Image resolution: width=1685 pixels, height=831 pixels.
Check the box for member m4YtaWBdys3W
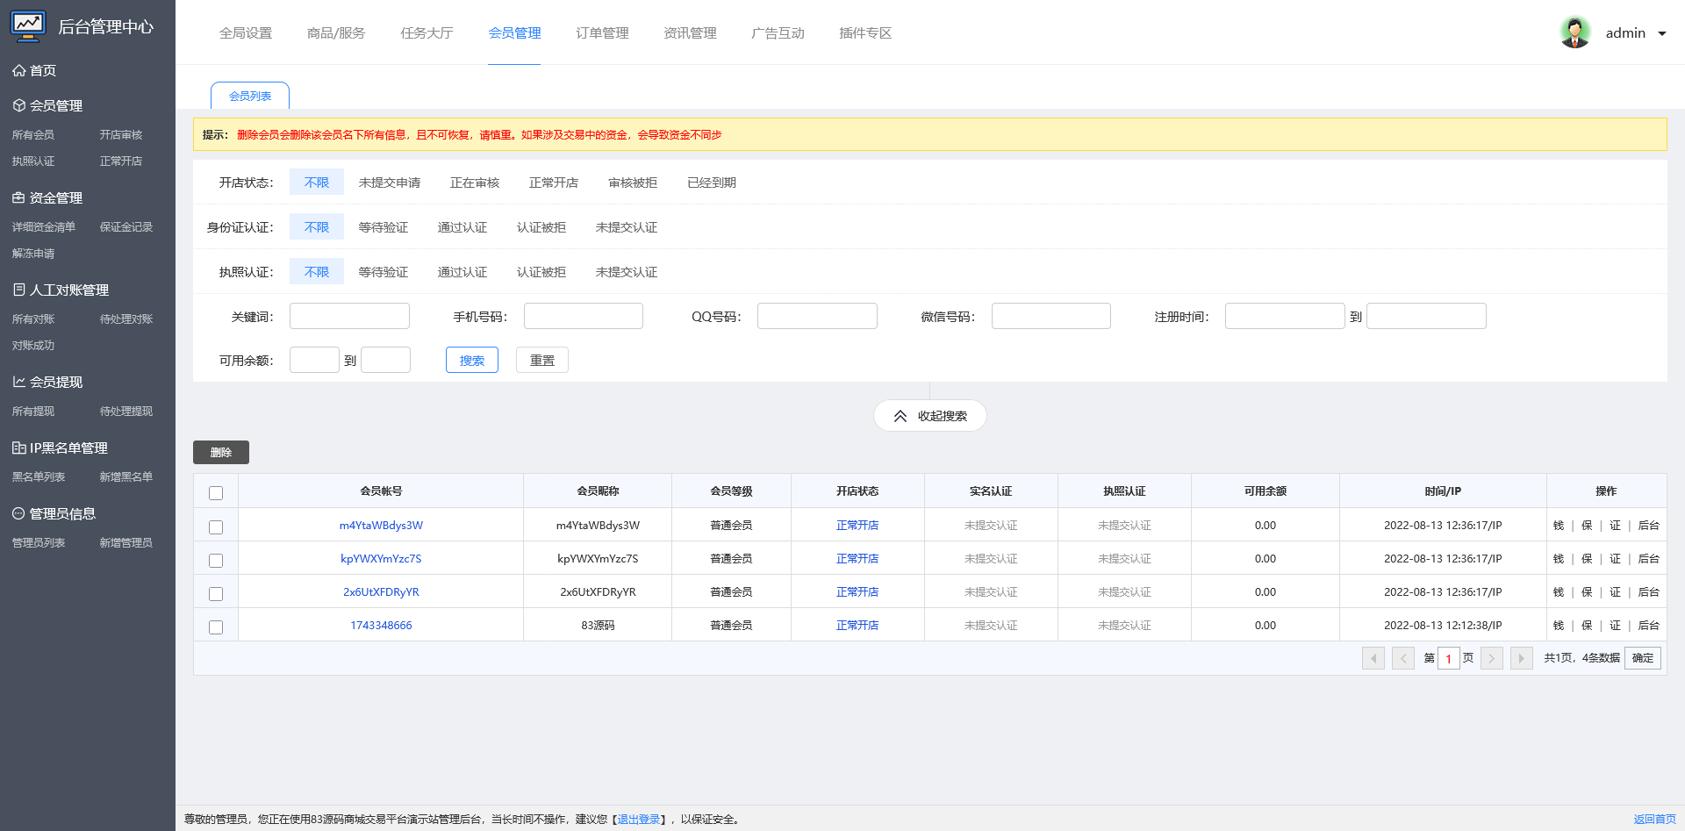click(216, 527)
